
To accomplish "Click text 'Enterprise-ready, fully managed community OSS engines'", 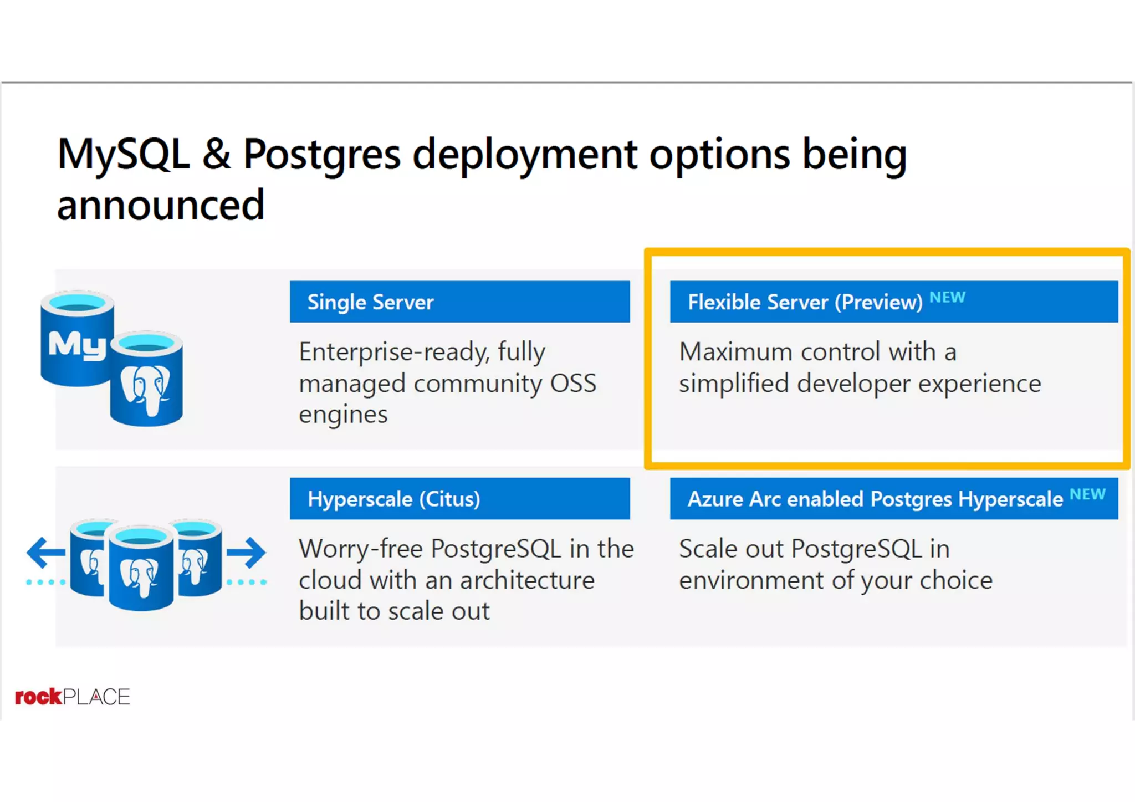I will click(x=448, y=383).
